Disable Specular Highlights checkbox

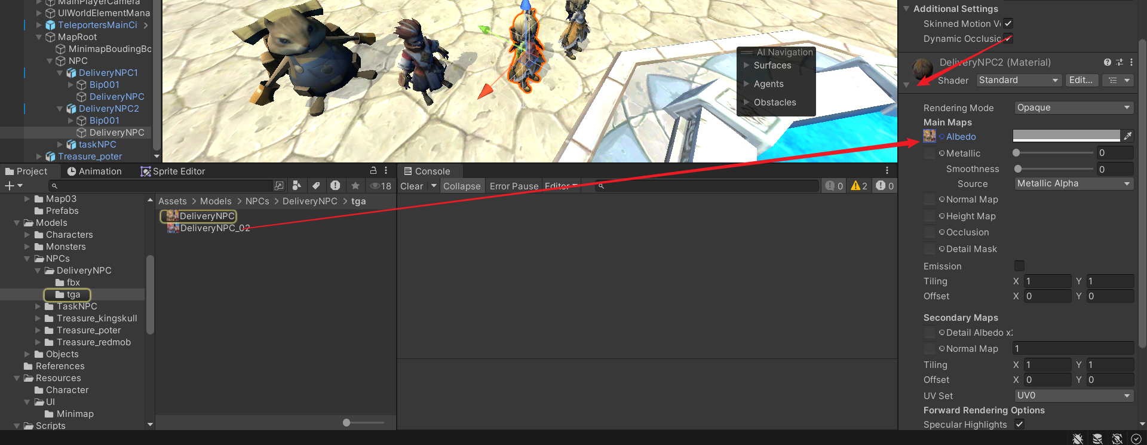pos(1019,424)
